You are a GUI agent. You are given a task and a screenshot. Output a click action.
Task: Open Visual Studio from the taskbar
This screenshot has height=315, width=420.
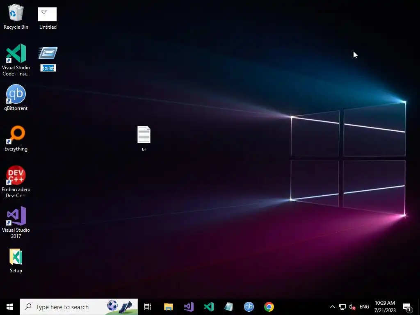coord(189,307)
